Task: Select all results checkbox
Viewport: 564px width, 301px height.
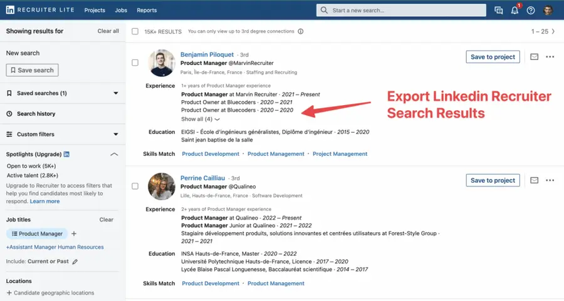Action: click(x=135, y=31)
